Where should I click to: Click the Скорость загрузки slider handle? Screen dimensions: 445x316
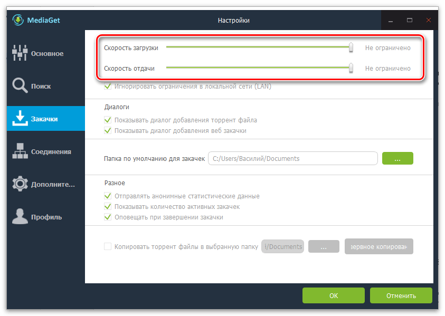click(351, 47)
